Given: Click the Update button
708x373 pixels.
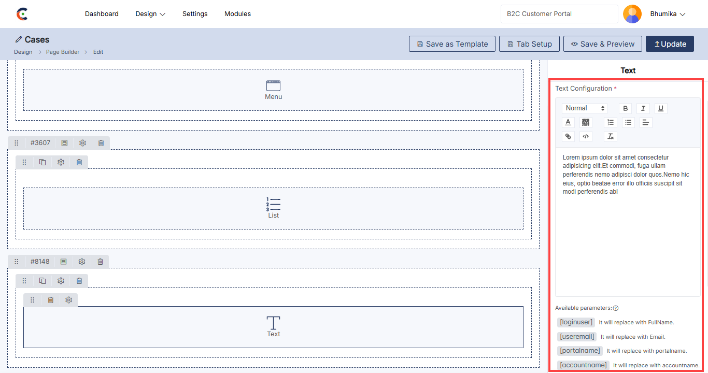Looking at the screenshot, I should pos(670,44).
